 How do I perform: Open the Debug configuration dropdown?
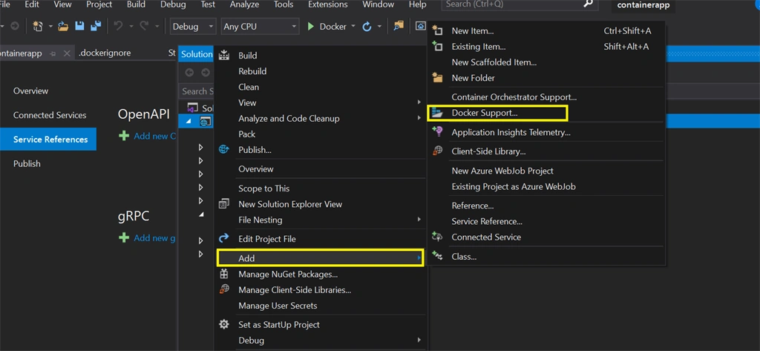click(193, 26)
